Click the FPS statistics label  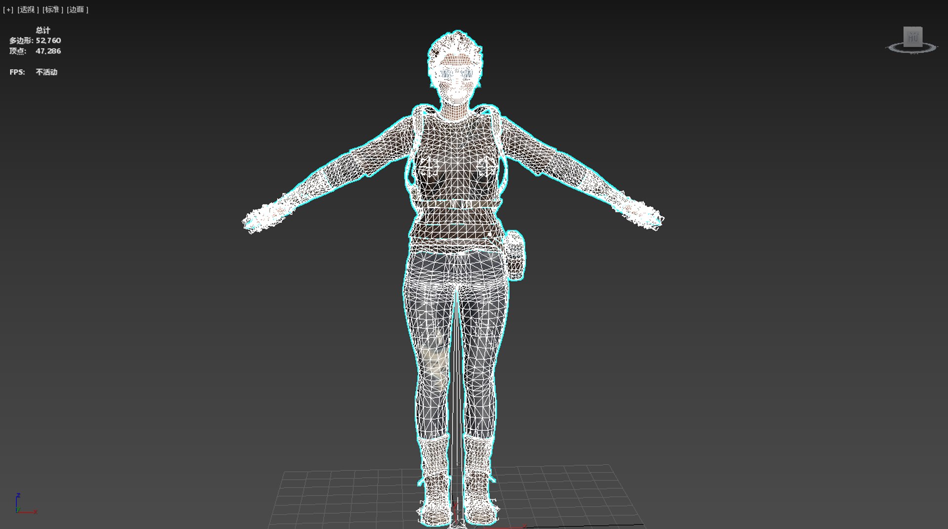[17, 72]
